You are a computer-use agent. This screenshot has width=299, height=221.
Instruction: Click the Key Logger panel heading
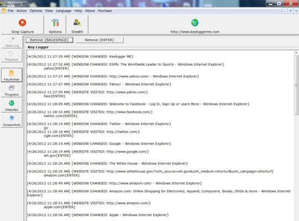point(38,47)
